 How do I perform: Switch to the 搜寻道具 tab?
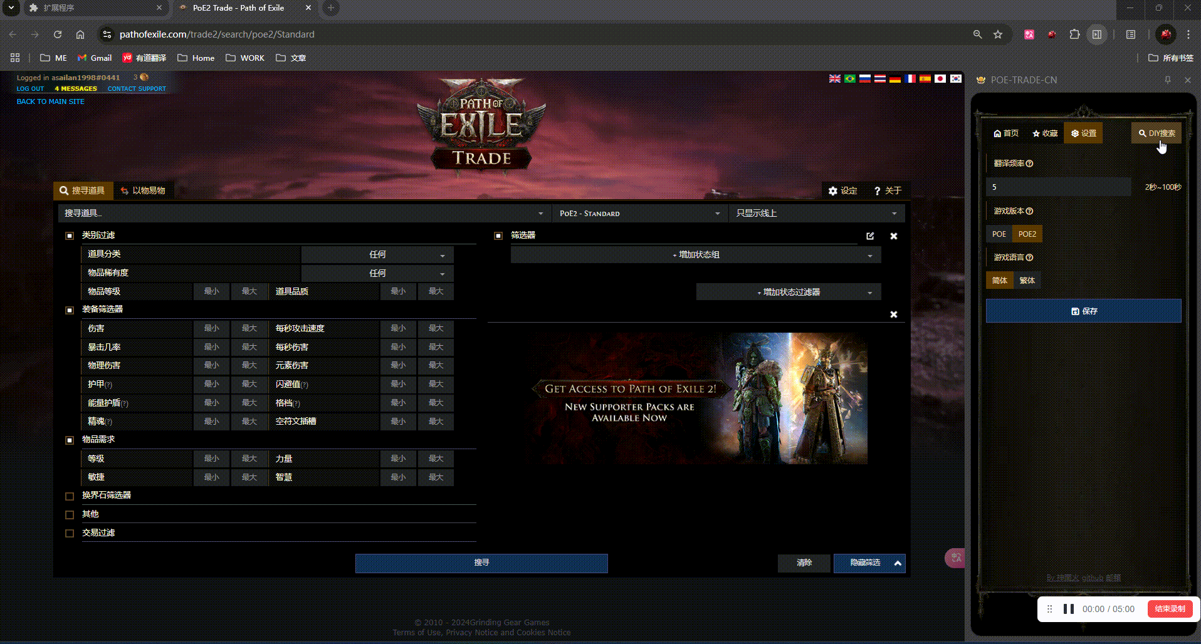[82, 190]
